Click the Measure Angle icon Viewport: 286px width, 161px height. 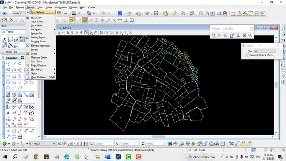coord(245,13)
